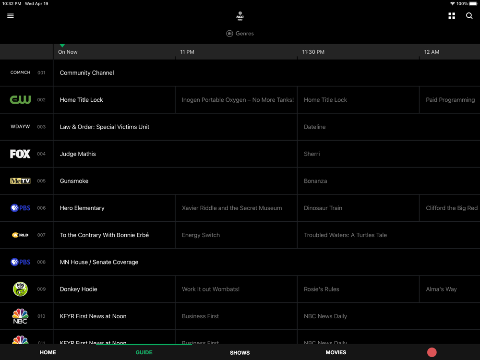
Task: Select the WDAYW channel label
Action: point(20,127)
